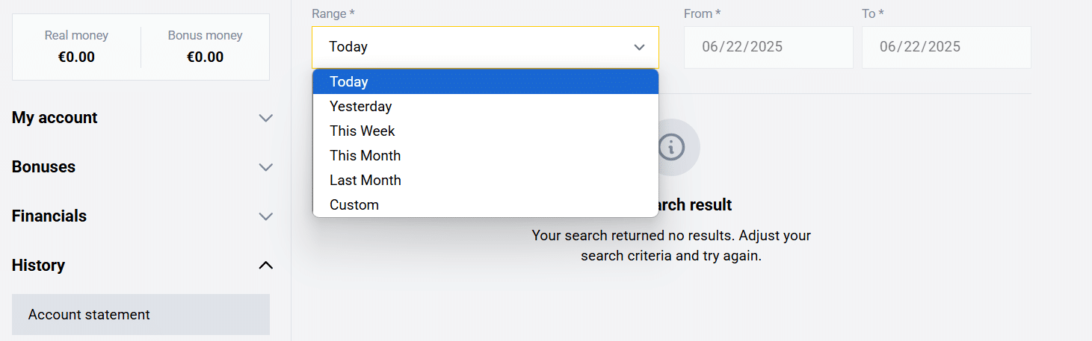Select Today in the range list
This screenshot has width=1092, height=341.
pyautogui.click(x=349, y=82)
